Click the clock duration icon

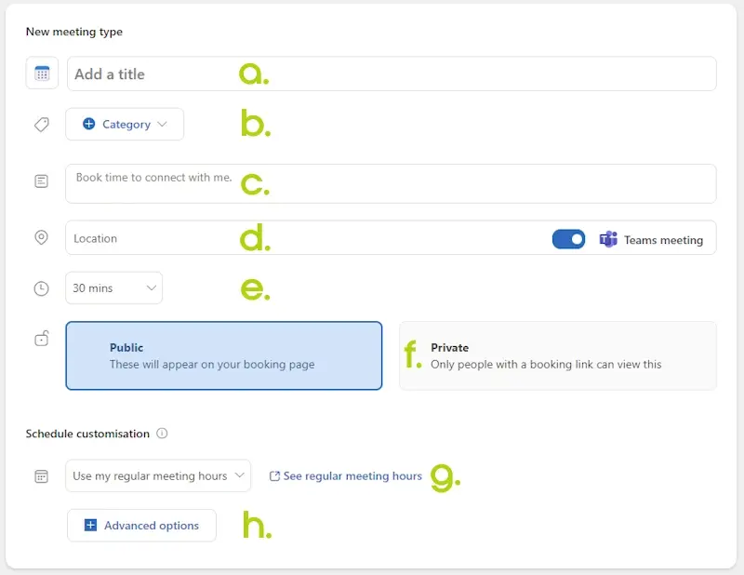pos(41,288)
